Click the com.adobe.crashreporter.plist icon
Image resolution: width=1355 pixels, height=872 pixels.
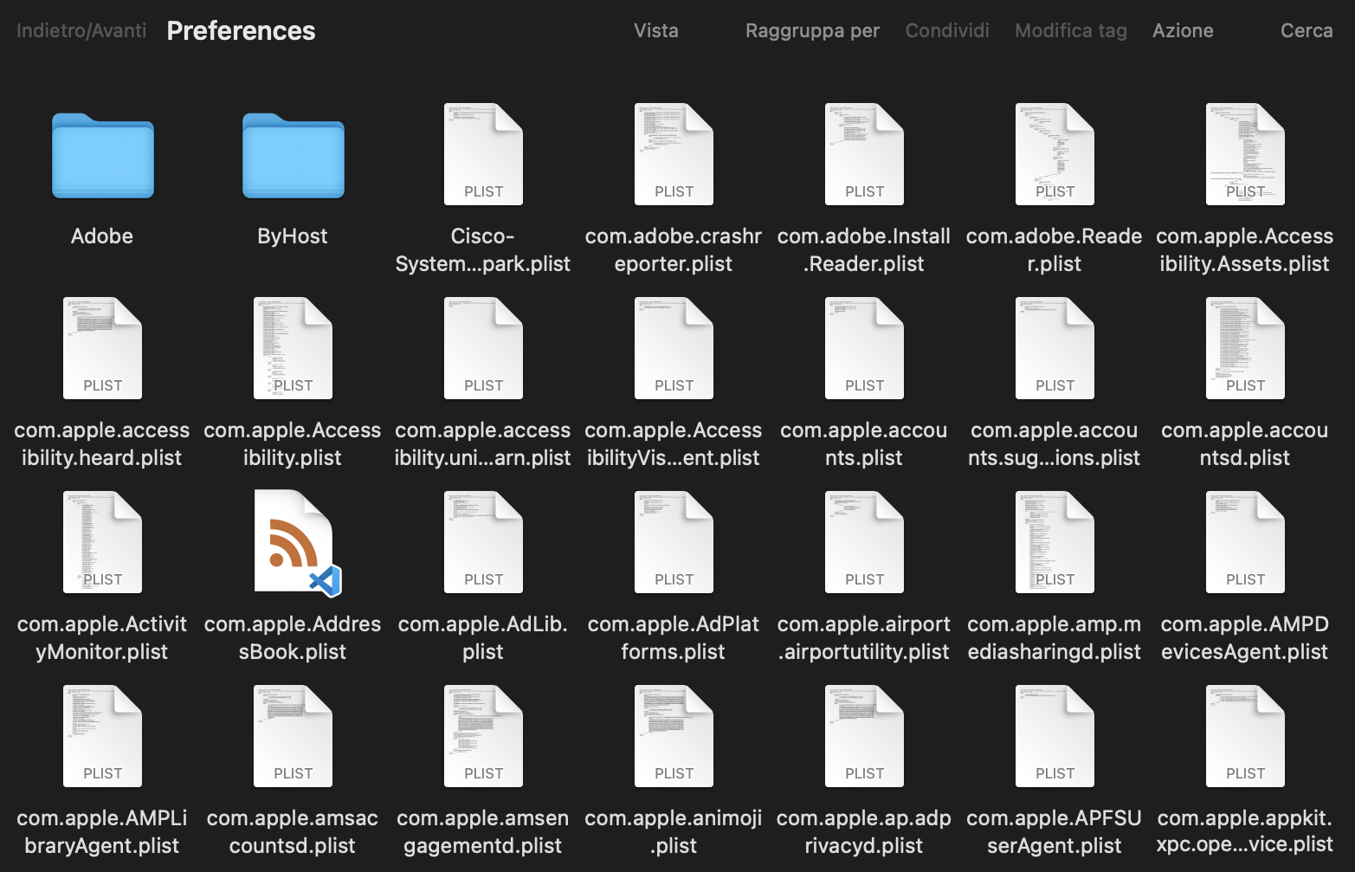click(674, 153)
